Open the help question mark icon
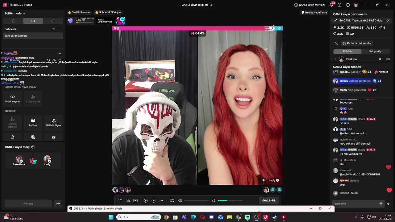This screenshot has height=222, width=395. tap(339, 5)
